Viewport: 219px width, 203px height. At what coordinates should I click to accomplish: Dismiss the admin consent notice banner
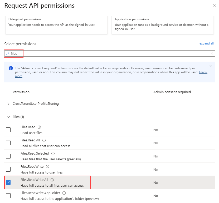(x=210, y=66)
